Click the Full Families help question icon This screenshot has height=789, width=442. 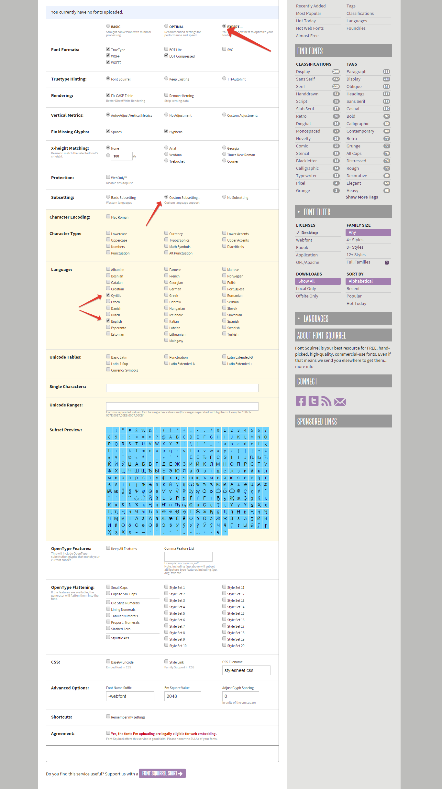click(x=387, y=263)
